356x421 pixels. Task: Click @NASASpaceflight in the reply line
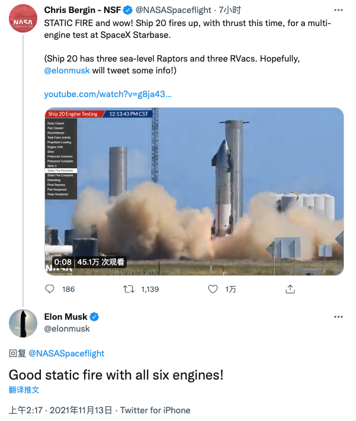click(x=66, y=353)
